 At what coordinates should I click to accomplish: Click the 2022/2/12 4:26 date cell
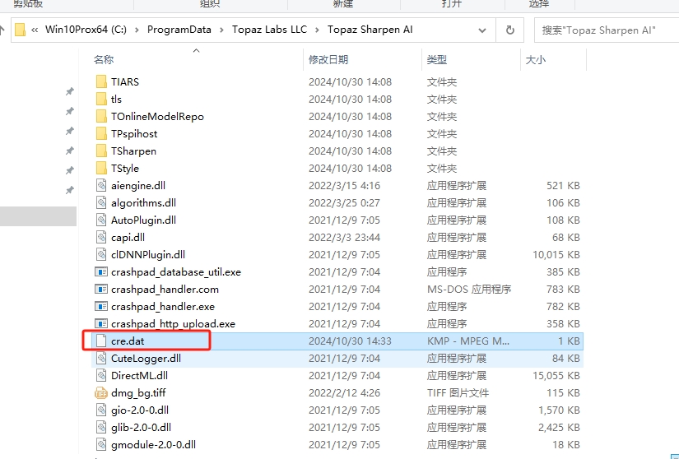click(344, 393)
